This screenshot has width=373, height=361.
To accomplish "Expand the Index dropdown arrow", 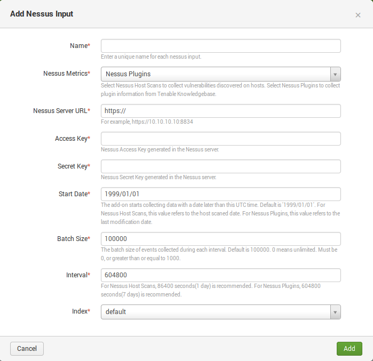I will pyautogui.click(x=335, y=312).
